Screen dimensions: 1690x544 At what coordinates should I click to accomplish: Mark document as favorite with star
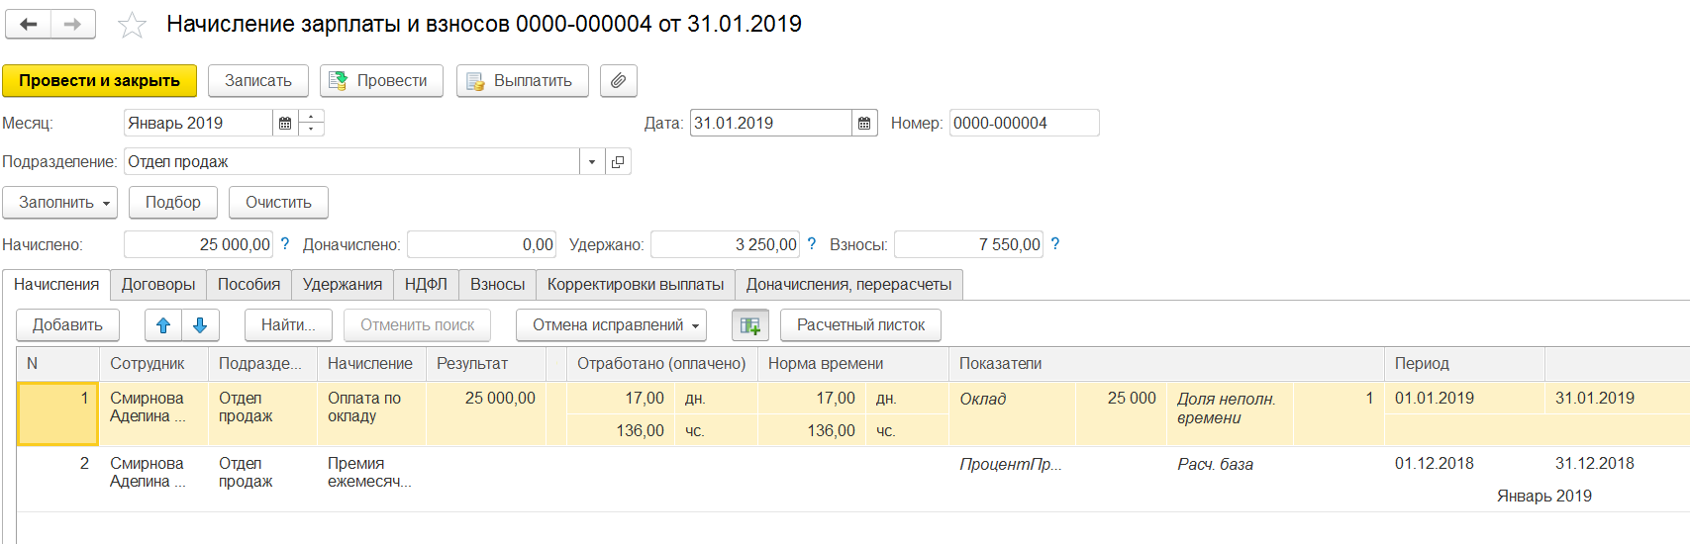132,26
